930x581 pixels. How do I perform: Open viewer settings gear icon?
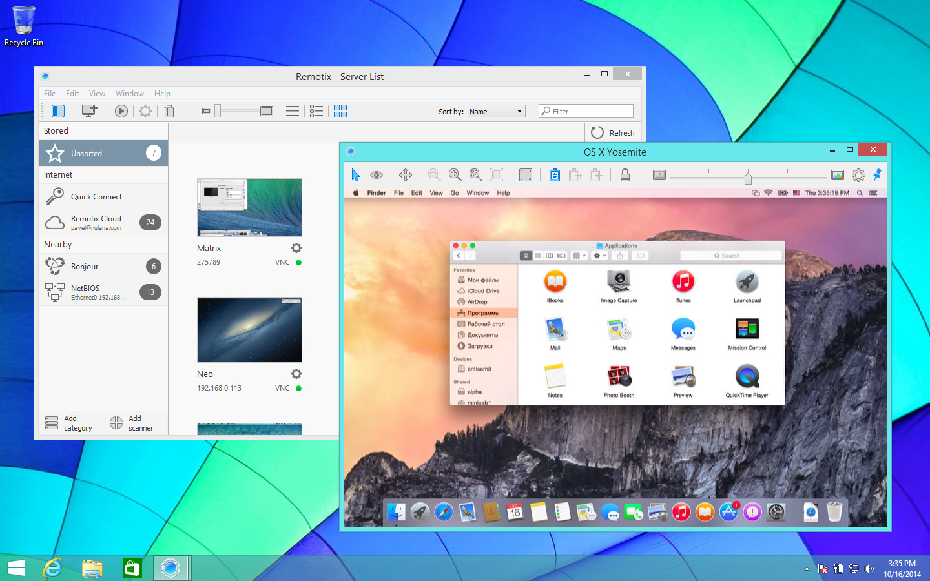click(x=858, y=175)
